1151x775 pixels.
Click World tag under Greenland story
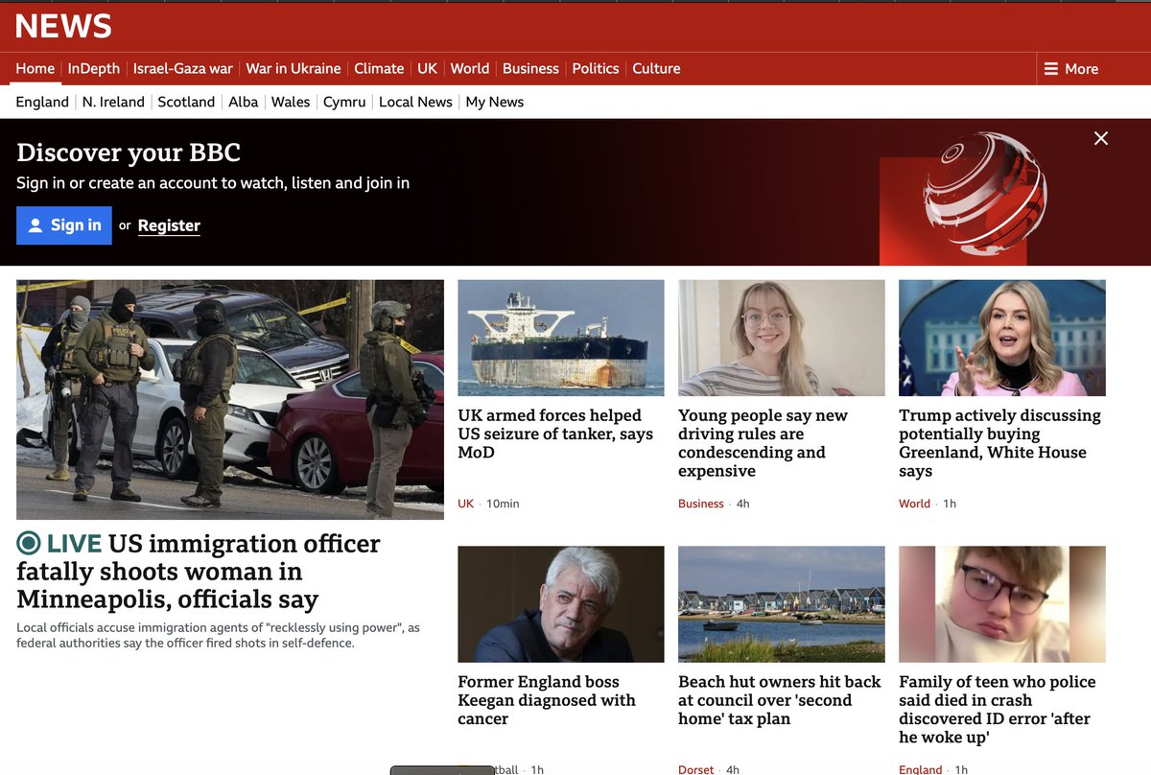(x=914, y=504)
